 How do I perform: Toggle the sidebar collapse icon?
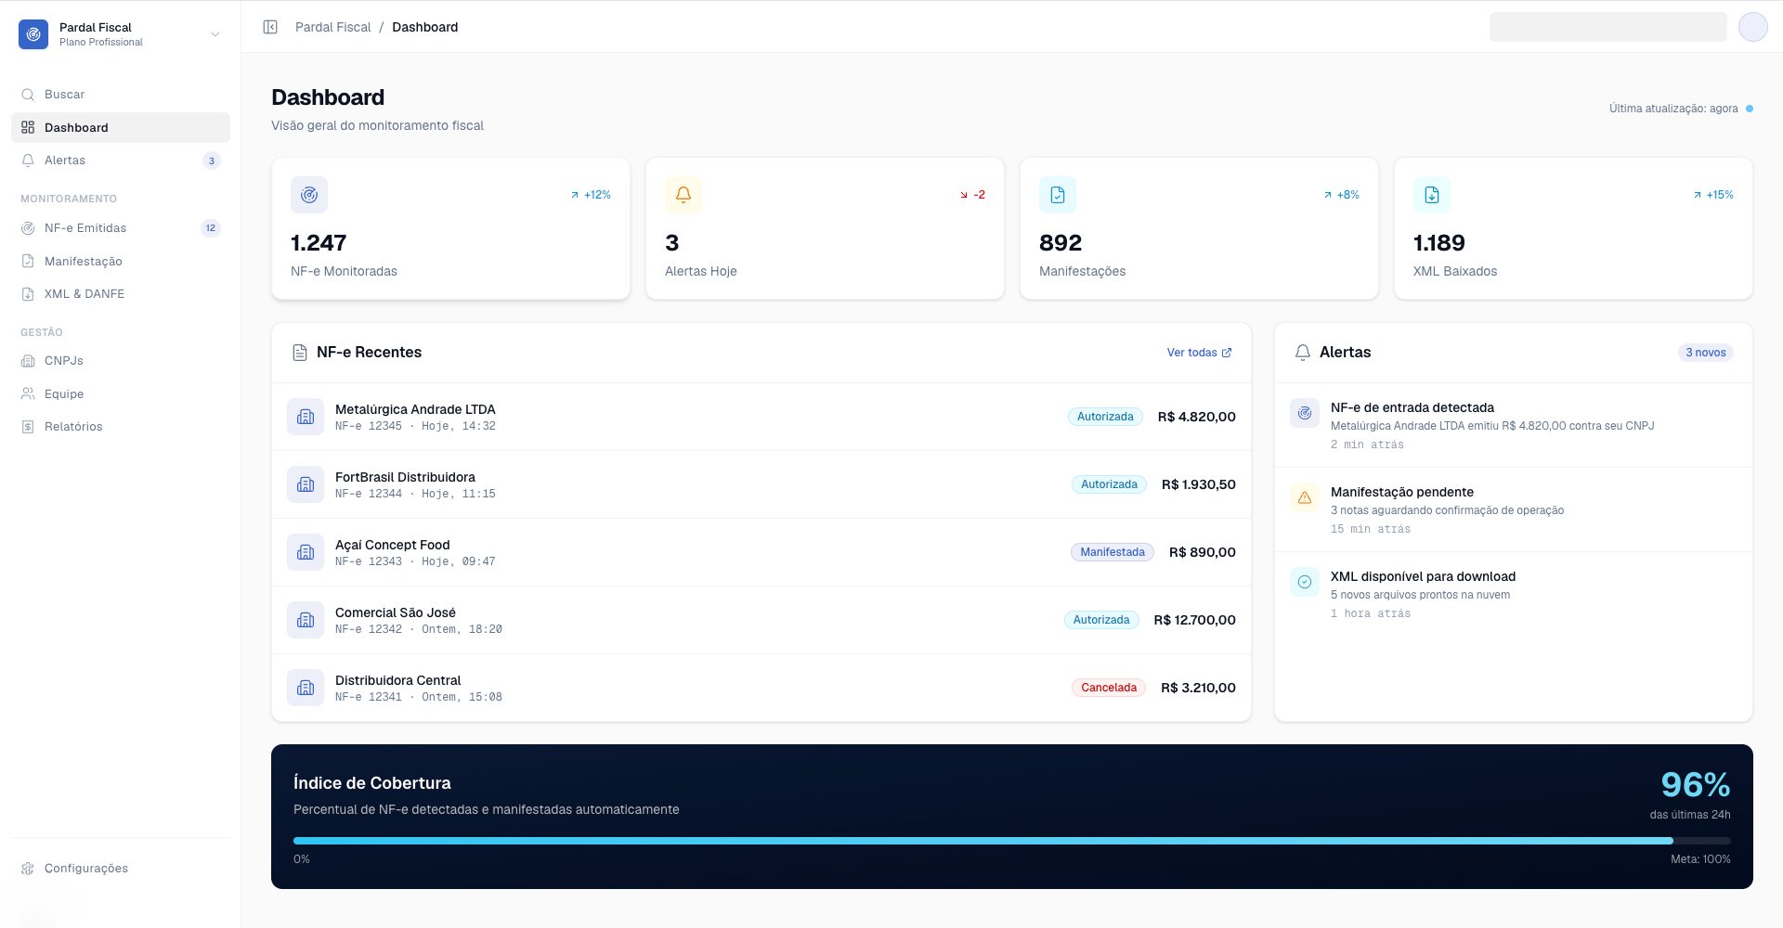pos(270,27)
